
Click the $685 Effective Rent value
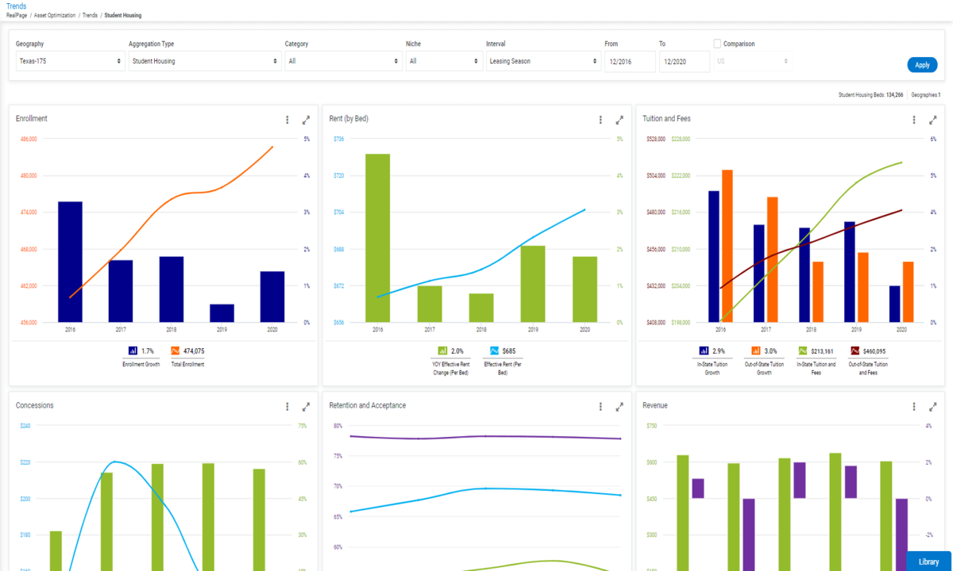pyautogui.click(x=508, y=351)
